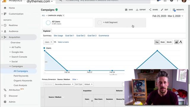Click the New Users column header
The height and width of the screenshot is (107, 190).
98,99
